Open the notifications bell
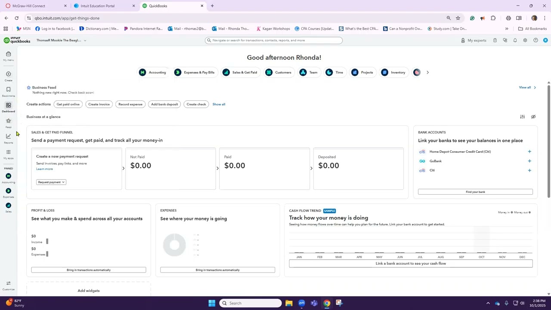Viewport: 551px width, 310px height. pos(515,40)
